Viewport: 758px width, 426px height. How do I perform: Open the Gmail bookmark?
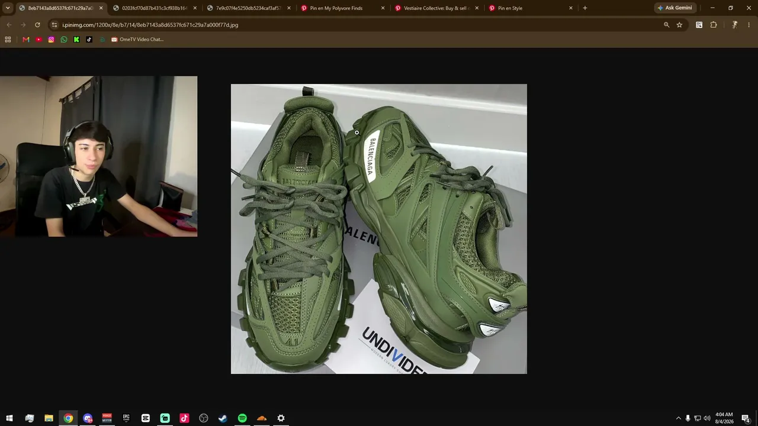(26, 40)
